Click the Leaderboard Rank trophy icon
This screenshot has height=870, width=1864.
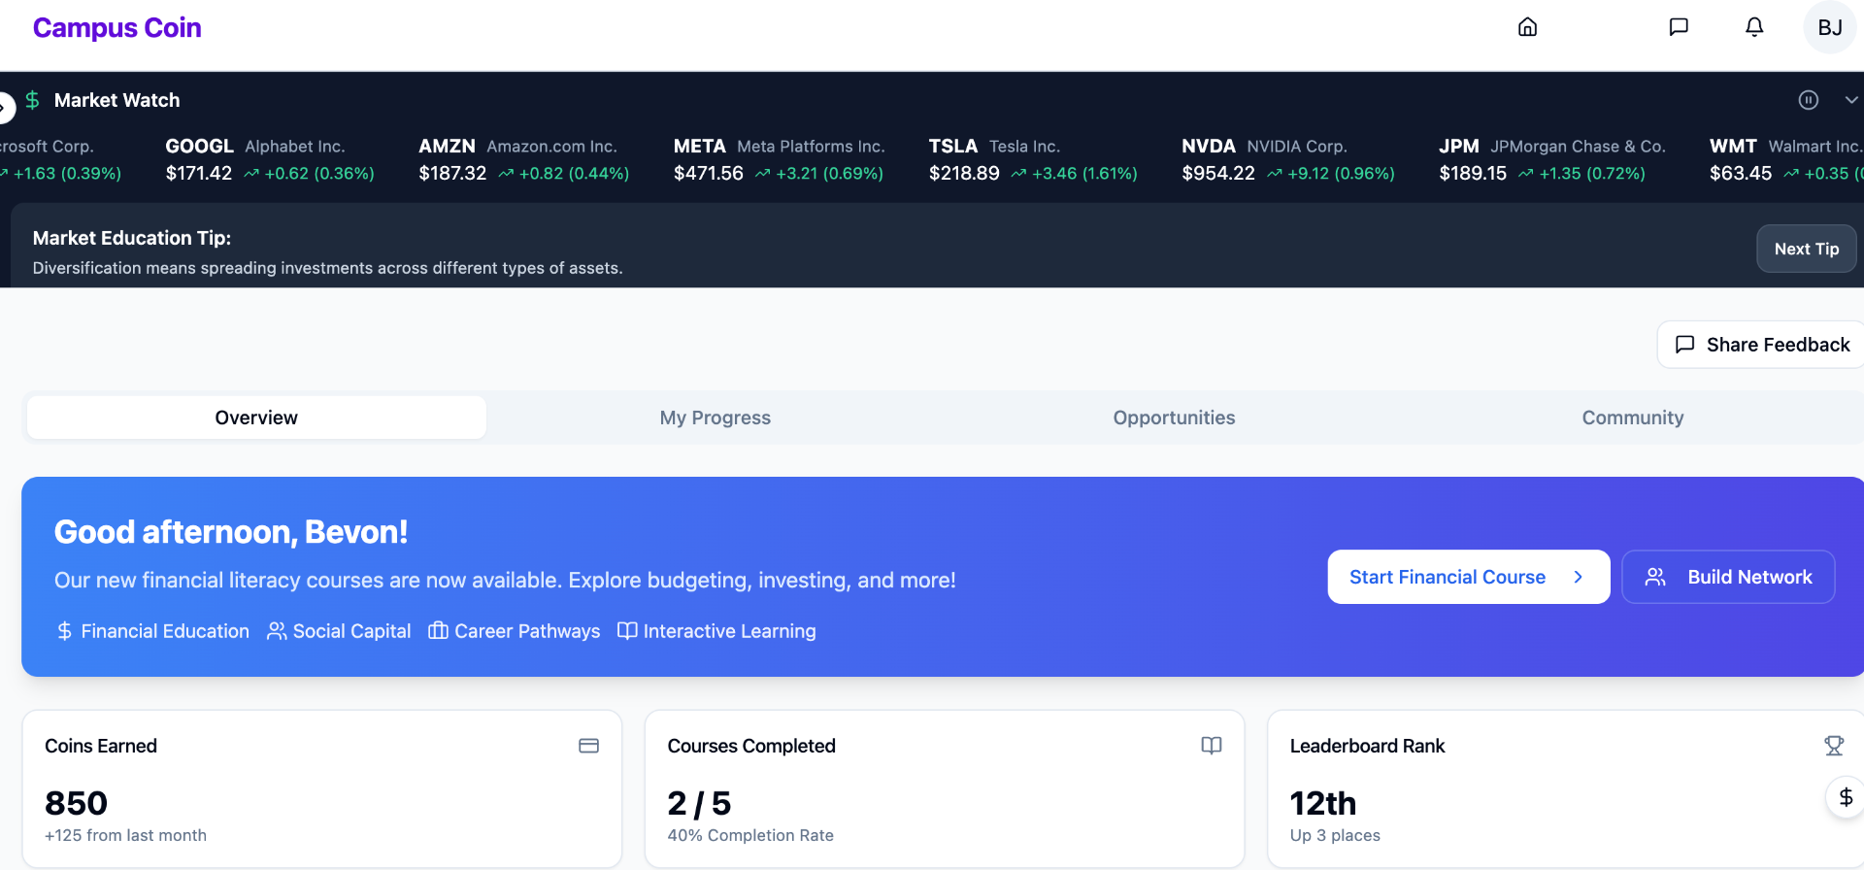click(x=1833, y=746)
